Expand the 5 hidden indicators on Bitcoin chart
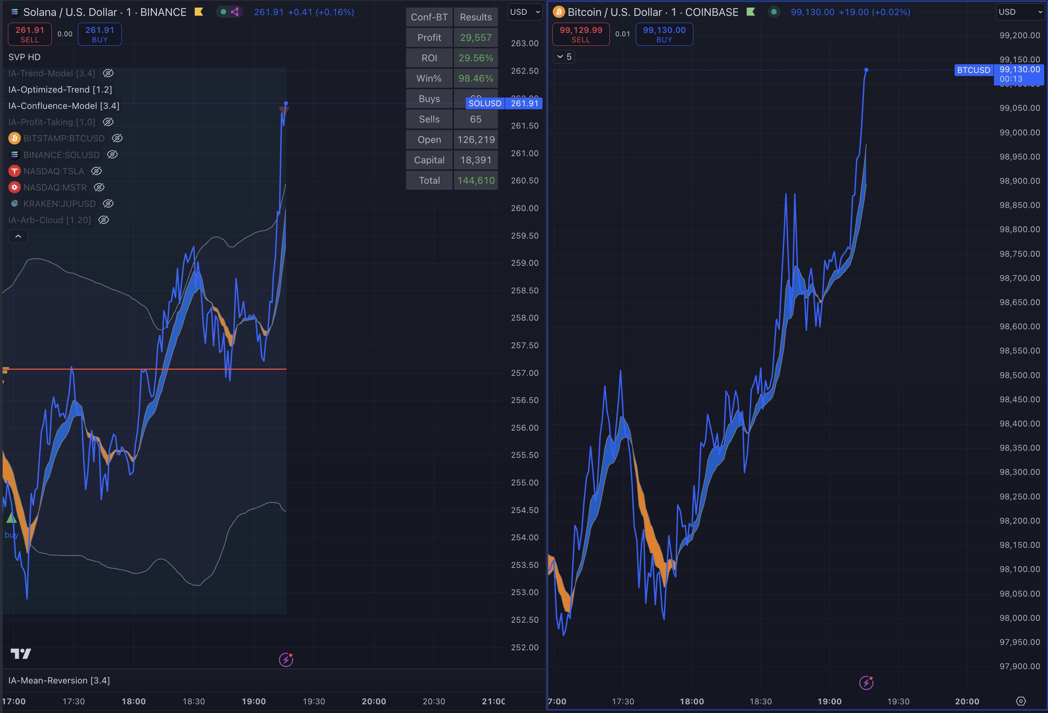This screenshot has height=713, width=1048. (564, 56)
